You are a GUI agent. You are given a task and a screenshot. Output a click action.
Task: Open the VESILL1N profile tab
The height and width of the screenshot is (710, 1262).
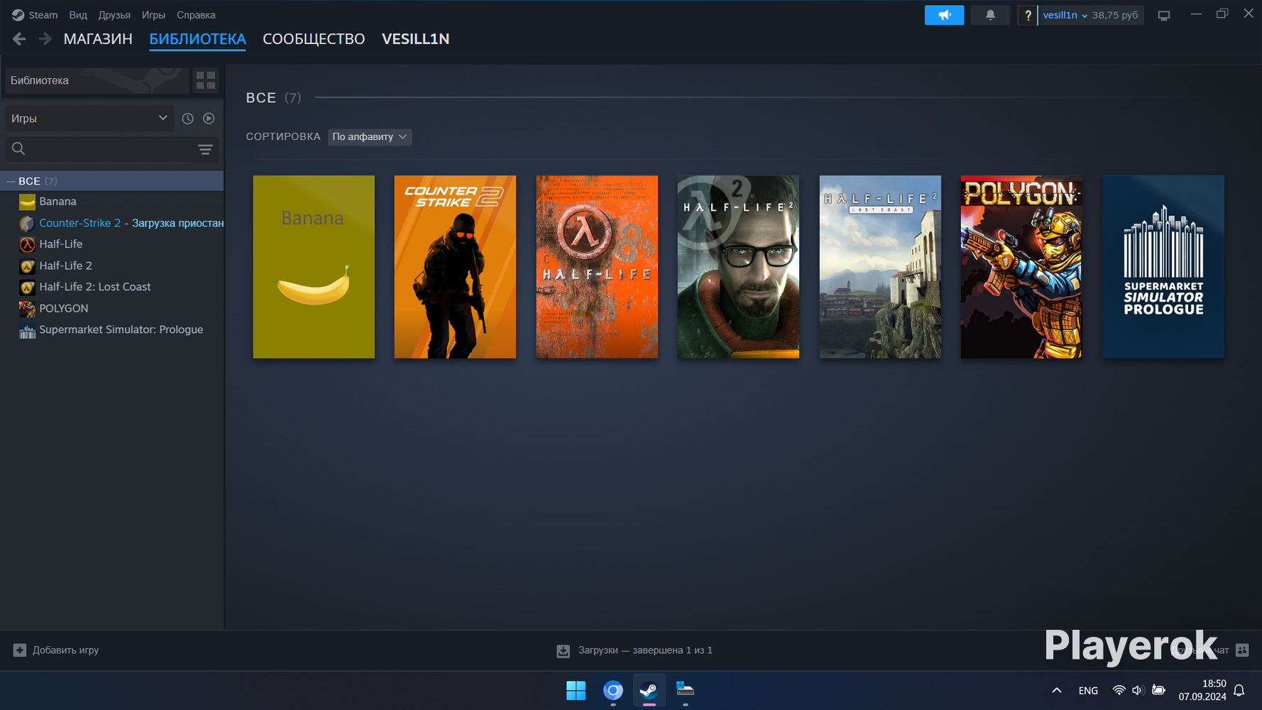416,39
